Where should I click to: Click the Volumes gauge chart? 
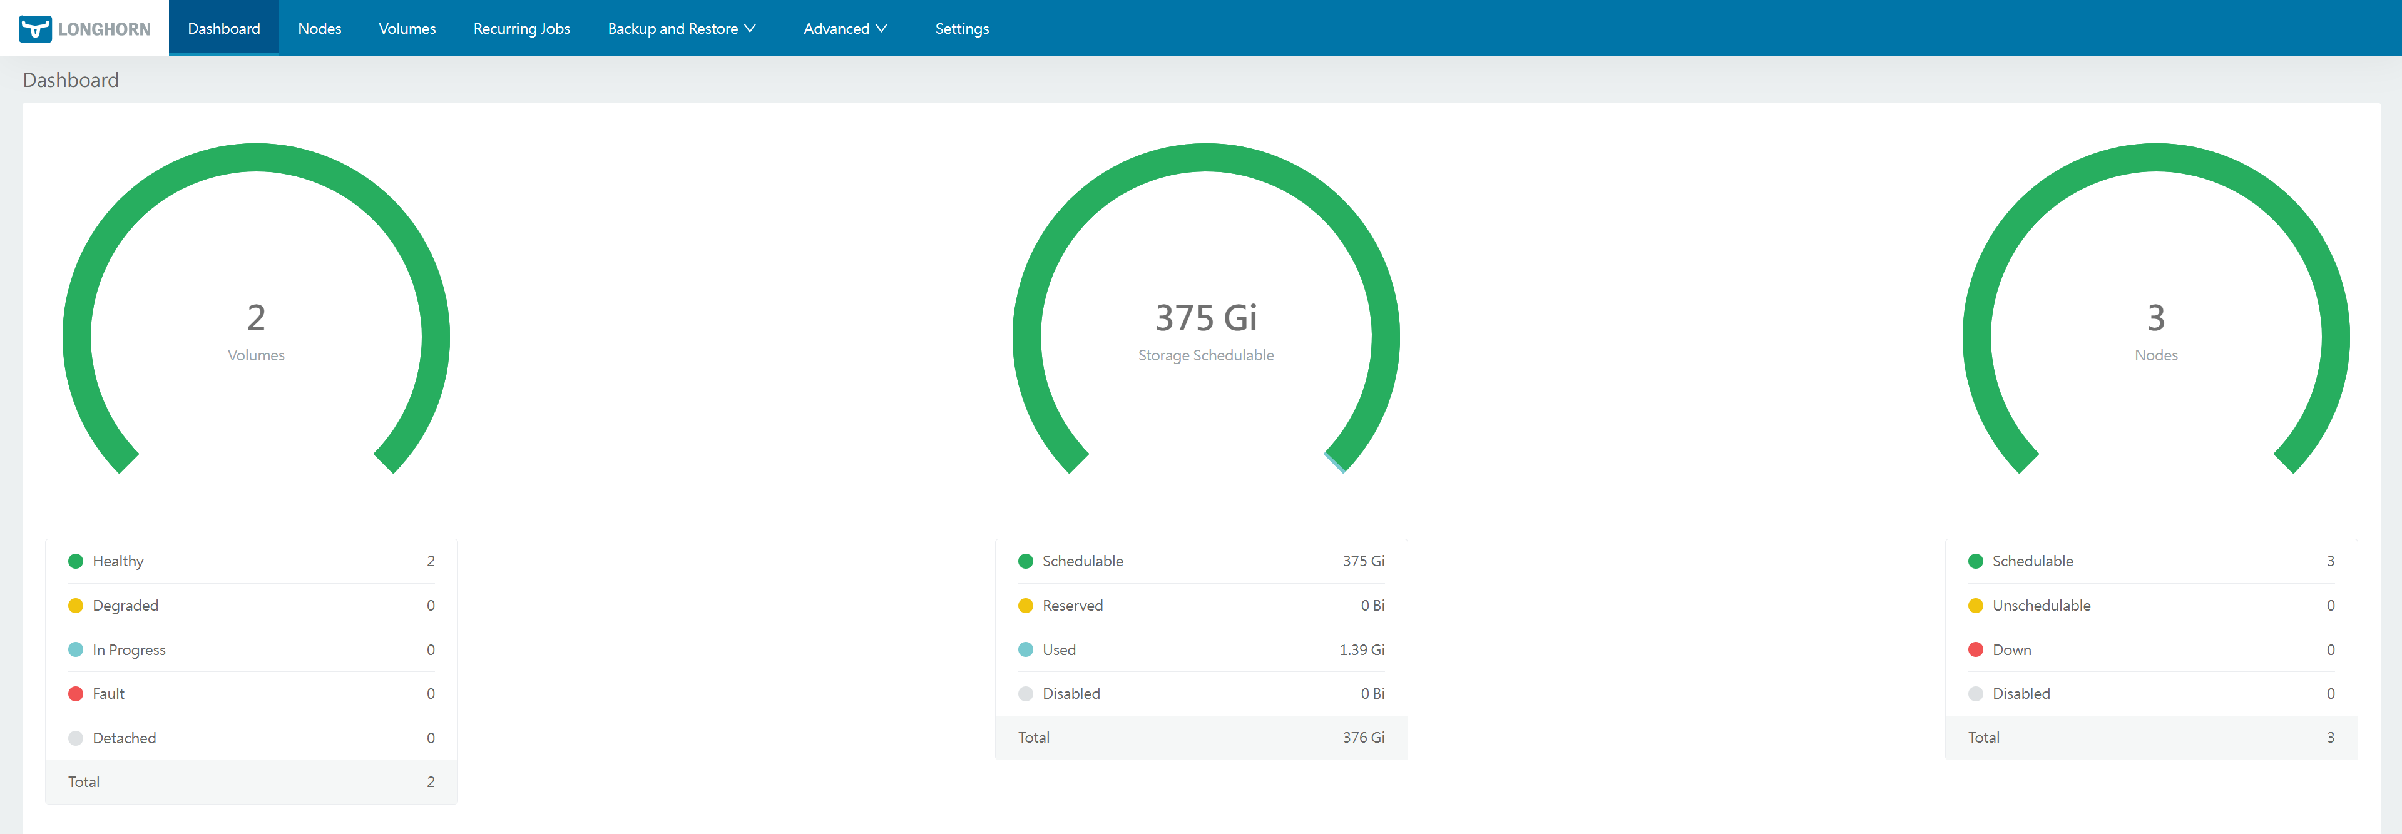tap(257, 308)
